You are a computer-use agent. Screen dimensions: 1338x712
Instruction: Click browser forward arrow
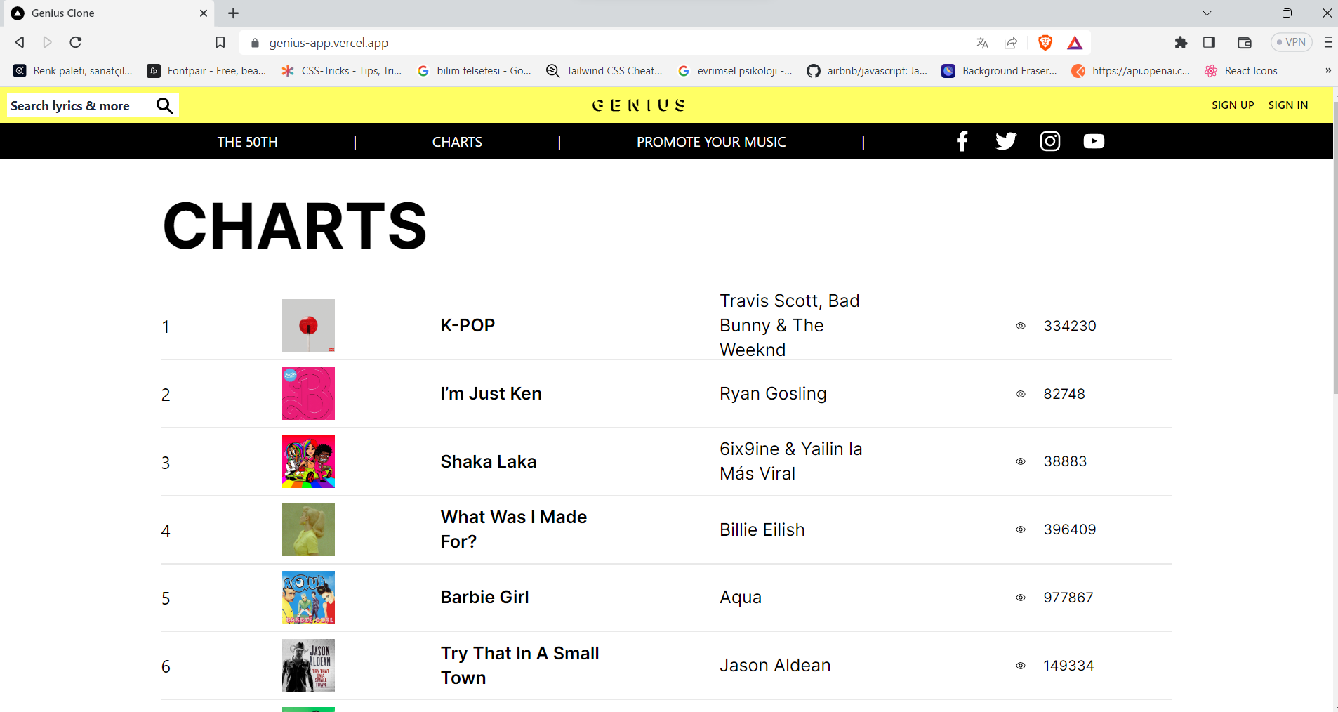48,42
